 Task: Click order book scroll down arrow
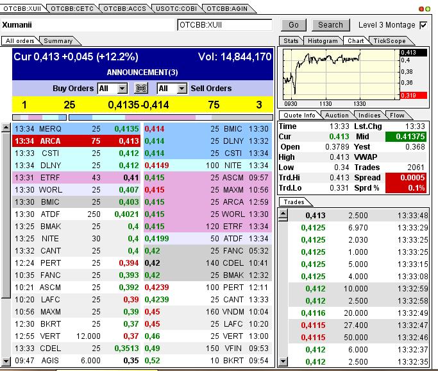tap(6, 361)
